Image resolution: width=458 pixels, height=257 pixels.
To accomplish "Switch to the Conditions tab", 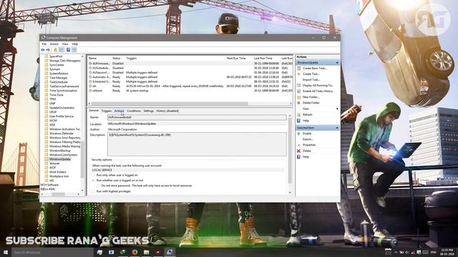I will 134,111.
